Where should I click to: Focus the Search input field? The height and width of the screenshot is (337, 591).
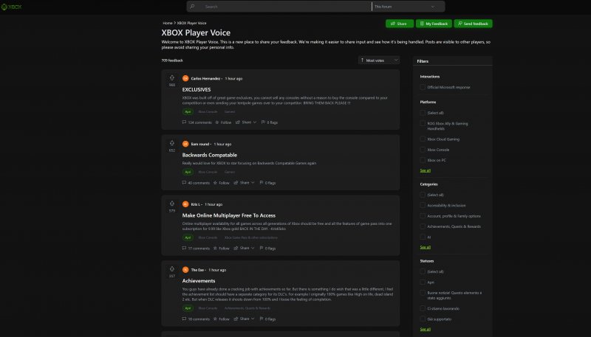287,7
